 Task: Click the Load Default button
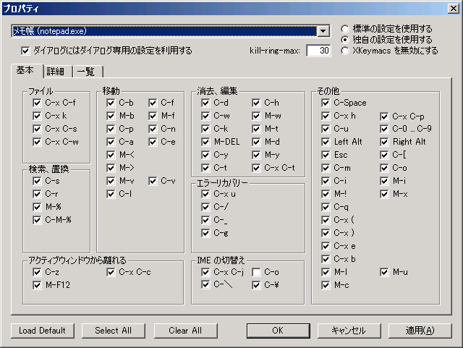coord(43,331)
